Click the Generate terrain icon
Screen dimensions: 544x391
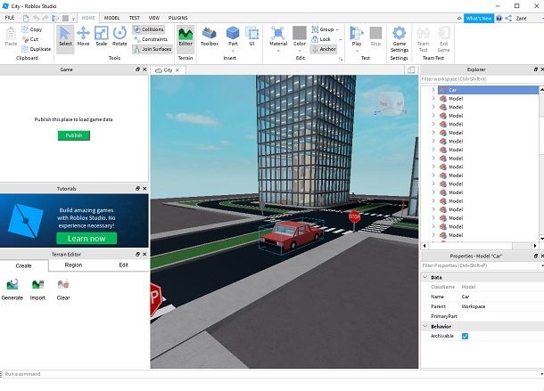[12, 285]
